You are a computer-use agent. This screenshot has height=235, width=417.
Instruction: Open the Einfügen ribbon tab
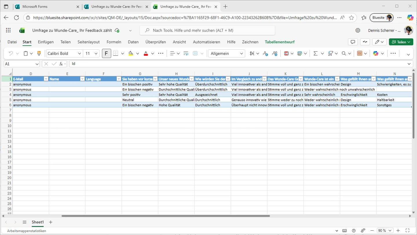click(x=46, y=42)
